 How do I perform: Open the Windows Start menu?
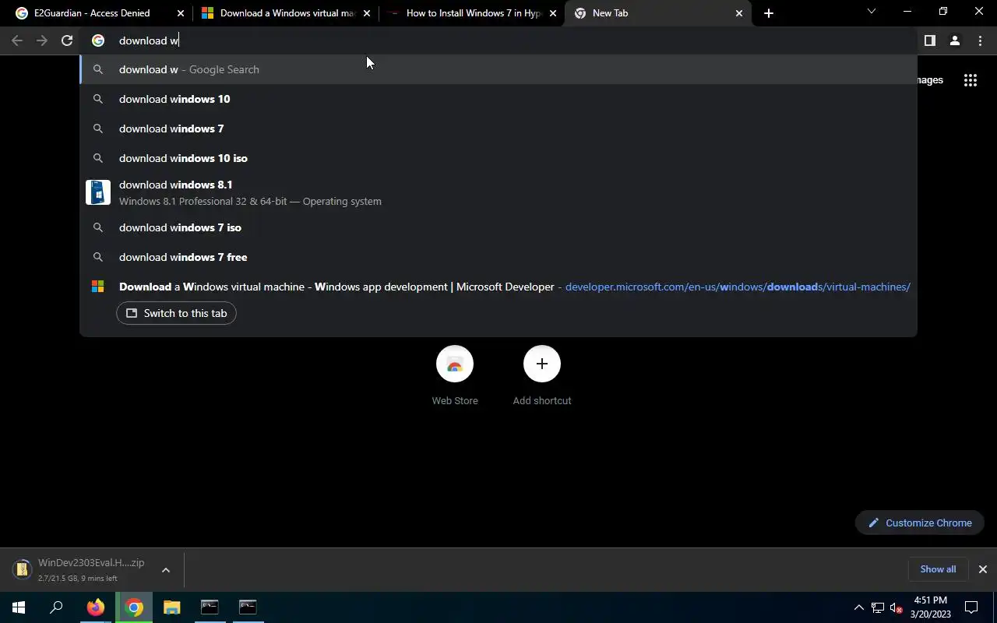click(x=19, y=607)
